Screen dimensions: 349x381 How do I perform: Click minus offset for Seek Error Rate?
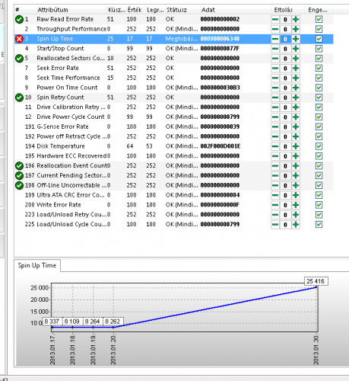(275, 68)
